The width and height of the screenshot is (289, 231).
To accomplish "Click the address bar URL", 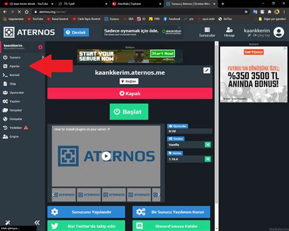I will pos(52,12).
